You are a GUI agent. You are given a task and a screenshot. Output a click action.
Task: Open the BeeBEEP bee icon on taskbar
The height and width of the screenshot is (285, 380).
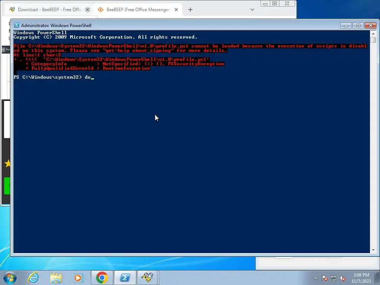148,278
